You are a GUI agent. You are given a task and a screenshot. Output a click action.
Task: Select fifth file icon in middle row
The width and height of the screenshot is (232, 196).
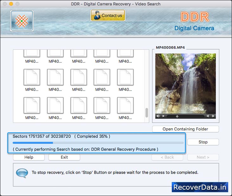(x=125, y=77)
